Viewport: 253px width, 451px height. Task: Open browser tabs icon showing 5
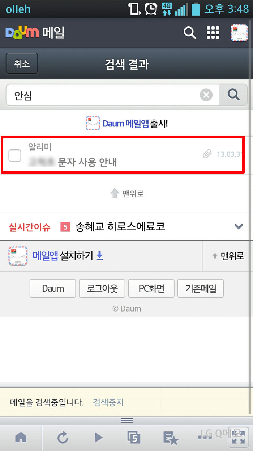tap(134, 438)
